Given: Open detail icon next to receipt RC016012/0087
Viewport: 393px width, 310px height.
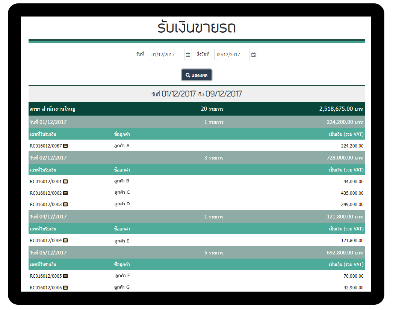Looking at the screenshot, I should pos(65,146).
